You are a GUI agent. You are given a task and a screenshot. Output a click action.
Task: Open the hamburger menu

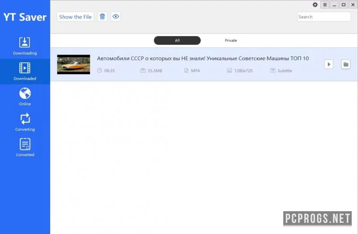[x=325, y=4]
